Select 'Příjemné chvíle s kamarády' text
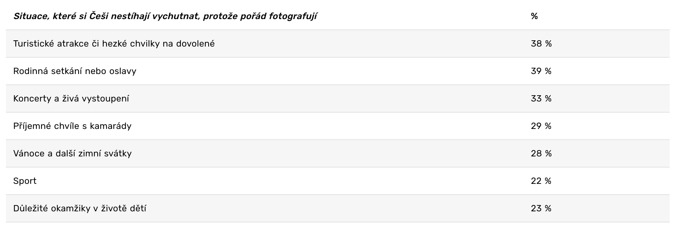Image resolution: width=678 pixels, height=237 pixels. point(72,126)
